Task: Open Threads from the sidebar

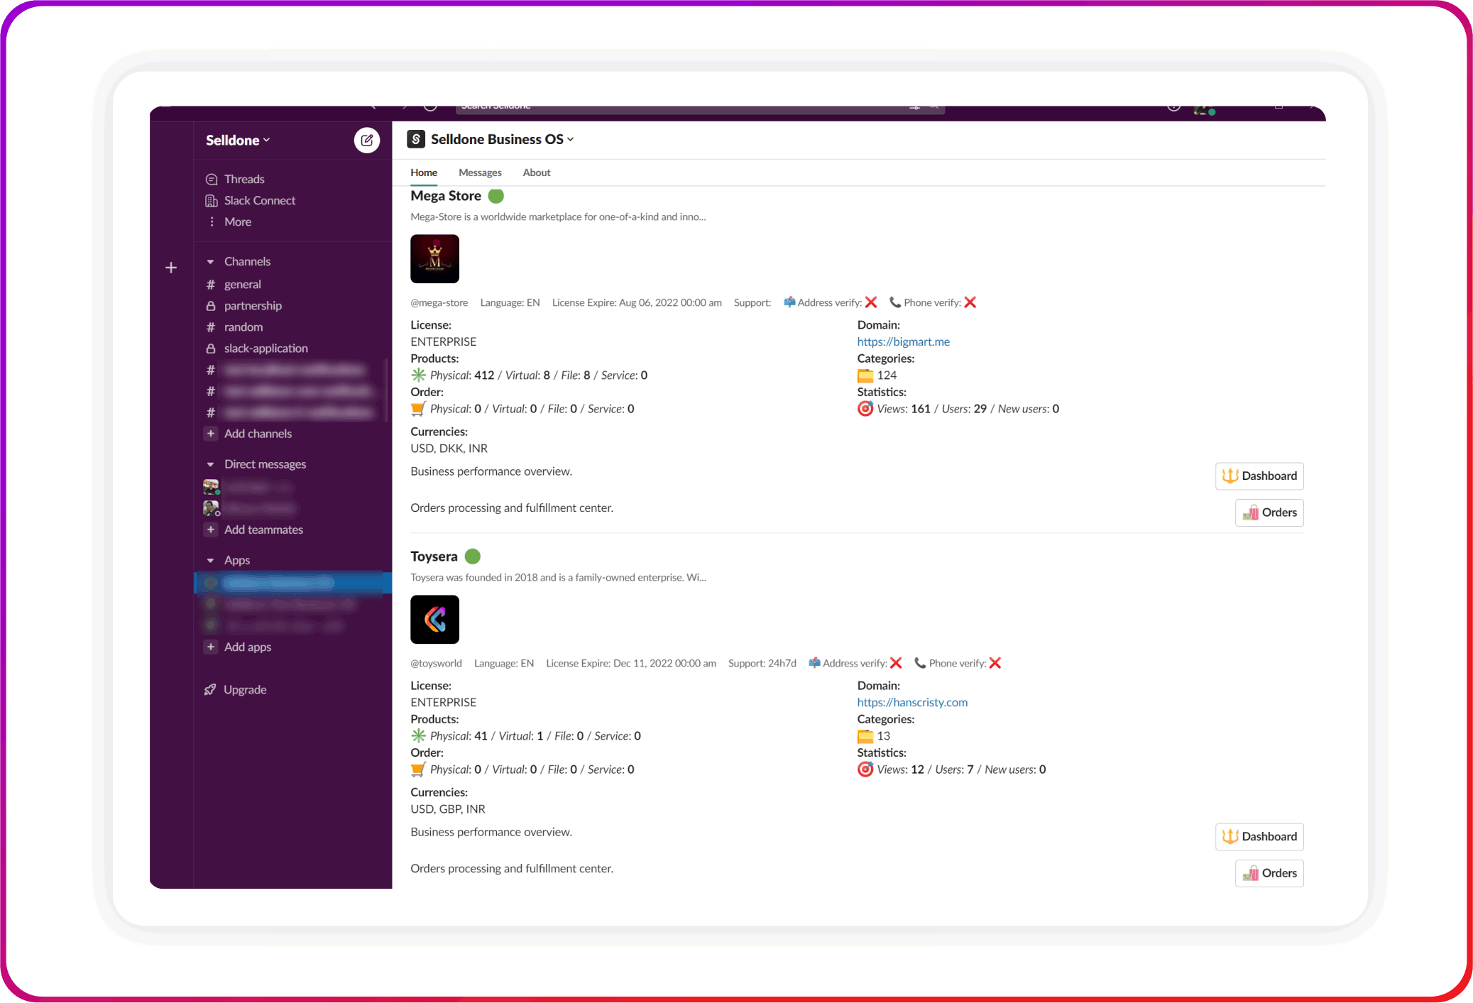Action: [243, 179]
